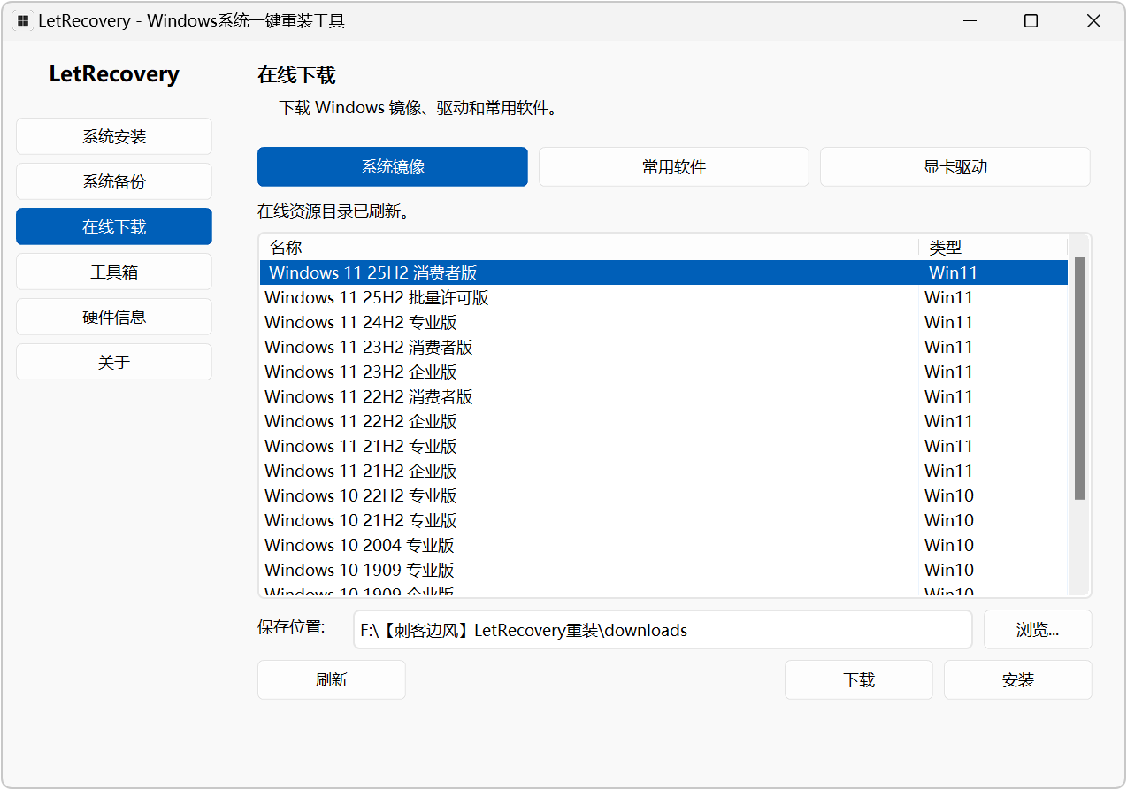The image size is (1127, 790).
Task: Sort list by 名称 column header
Action: (x=589, y=247)
